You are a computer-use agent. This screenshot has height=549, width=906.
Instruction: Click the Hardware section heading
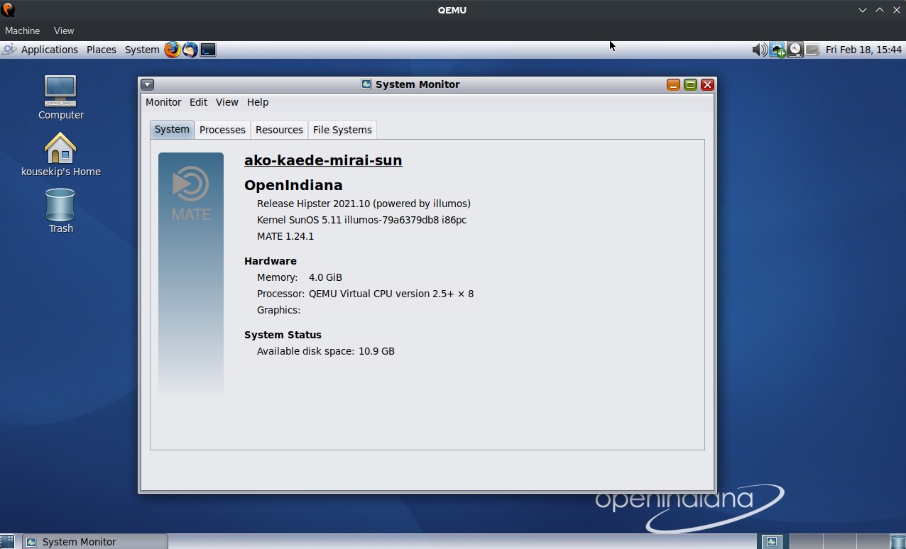pyautogui.click(x=271, y=261)
